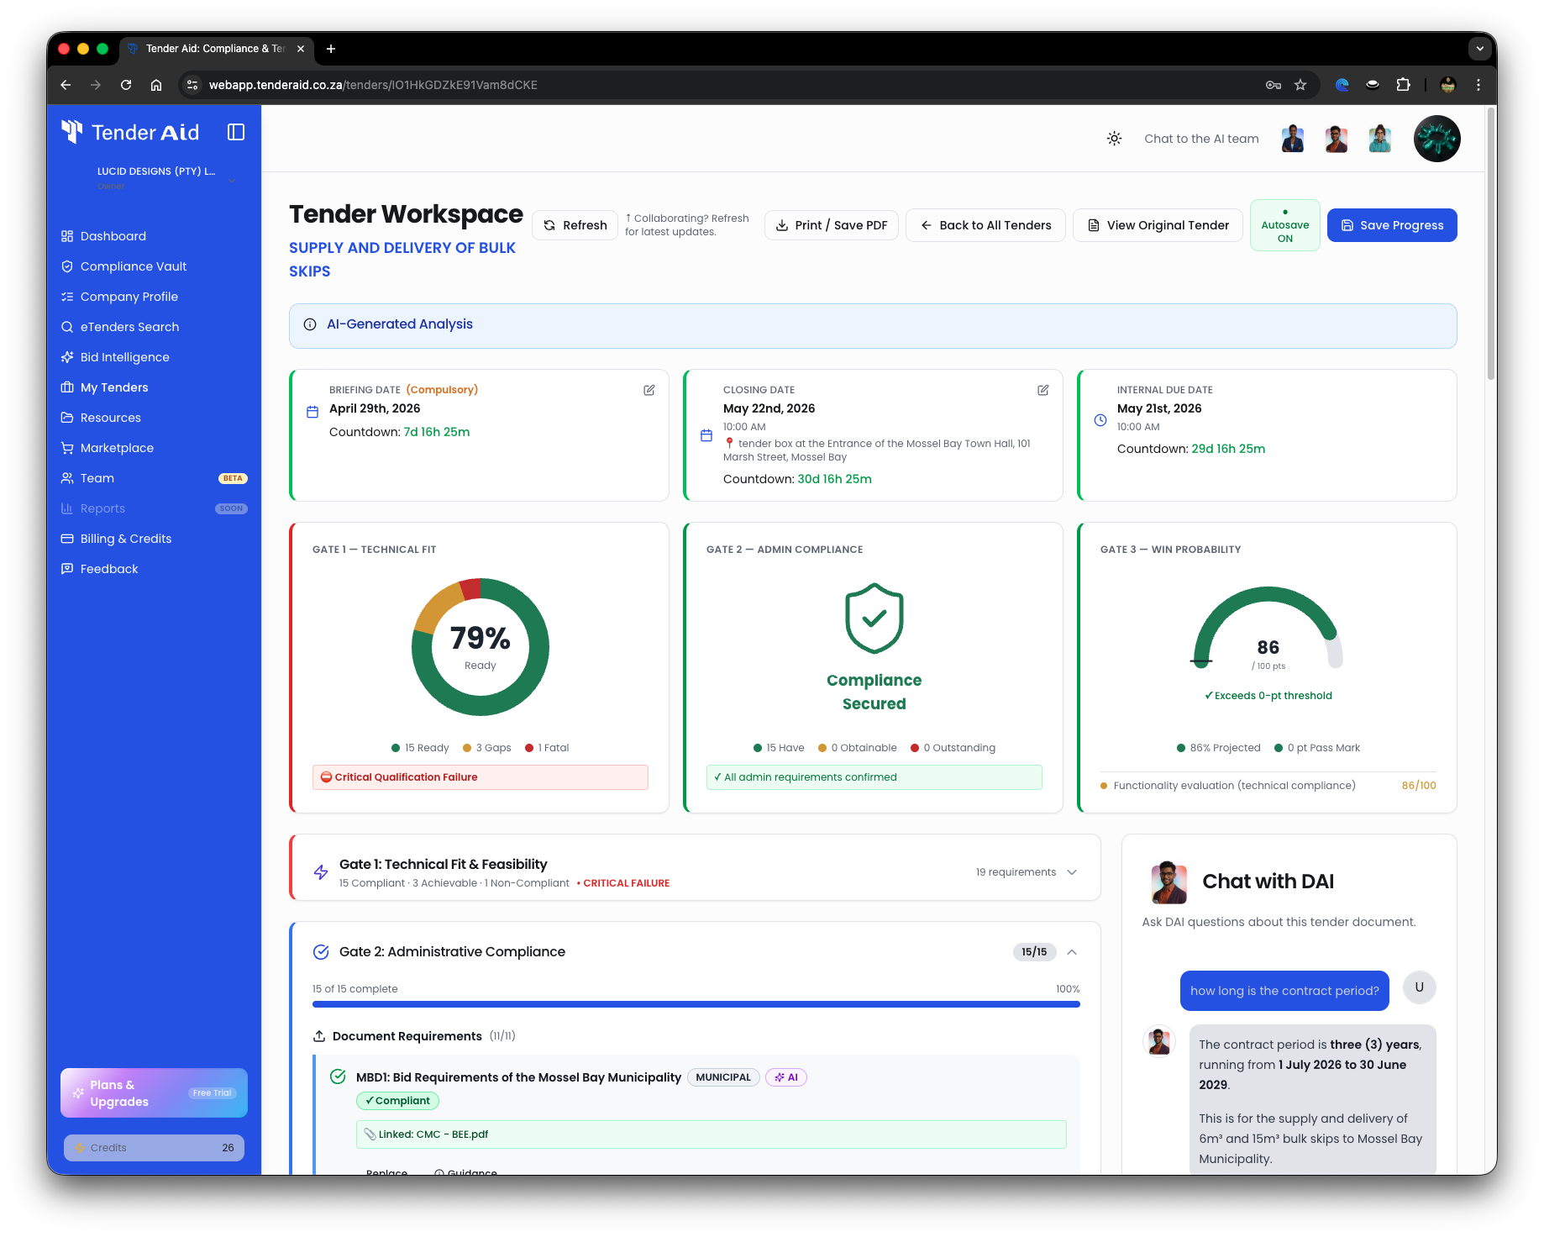Open browser extensions puzzle icon

[x=1403, y=85]
